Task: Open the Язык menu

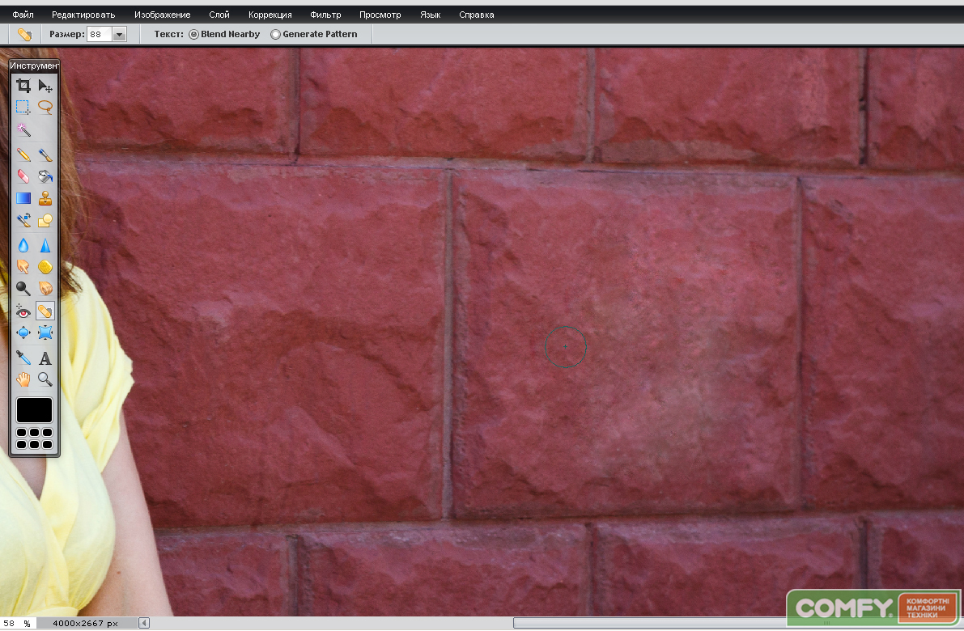Action: (431, 14)
